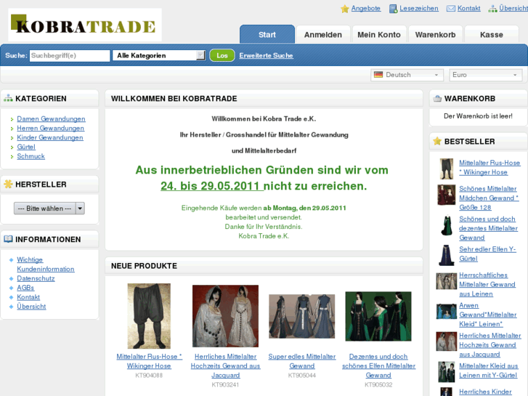Open Damen Gewandungen category

point(51,118)
